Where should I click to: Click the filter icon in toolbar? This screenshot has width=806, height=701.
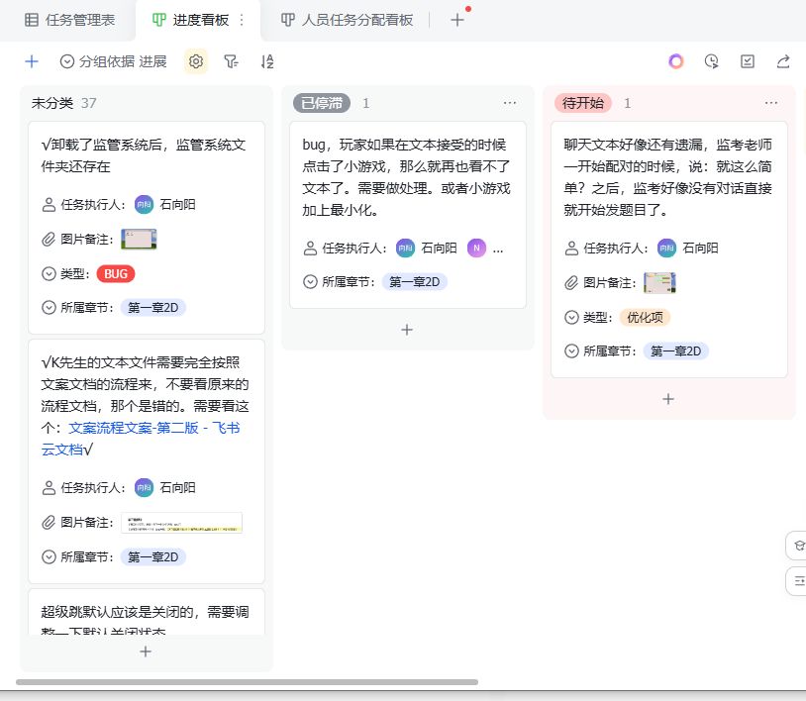coord(231,61)
